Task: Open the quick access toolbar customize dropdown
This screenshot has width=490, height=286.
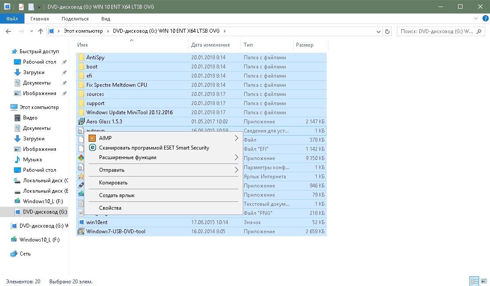Action: click(x=39, y=7)
